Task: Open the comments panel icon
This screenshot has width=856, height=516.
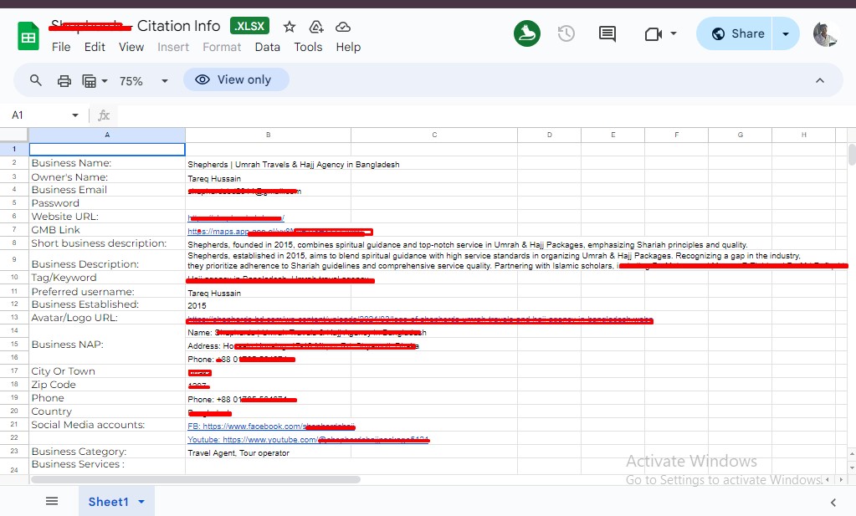Action: click(x=607, y=33)
